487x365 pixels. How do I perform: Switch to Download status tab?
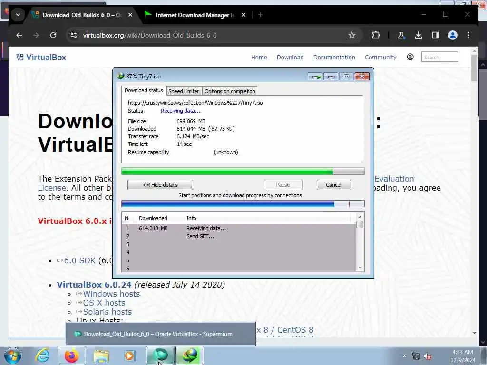(144, 90)
